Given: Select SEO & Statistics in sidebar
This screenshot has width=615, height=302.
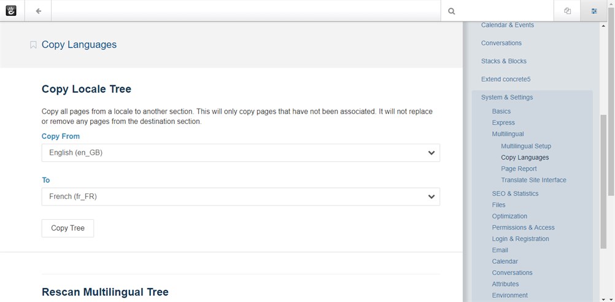Looking at the screenshot, I should pos(515,193).
